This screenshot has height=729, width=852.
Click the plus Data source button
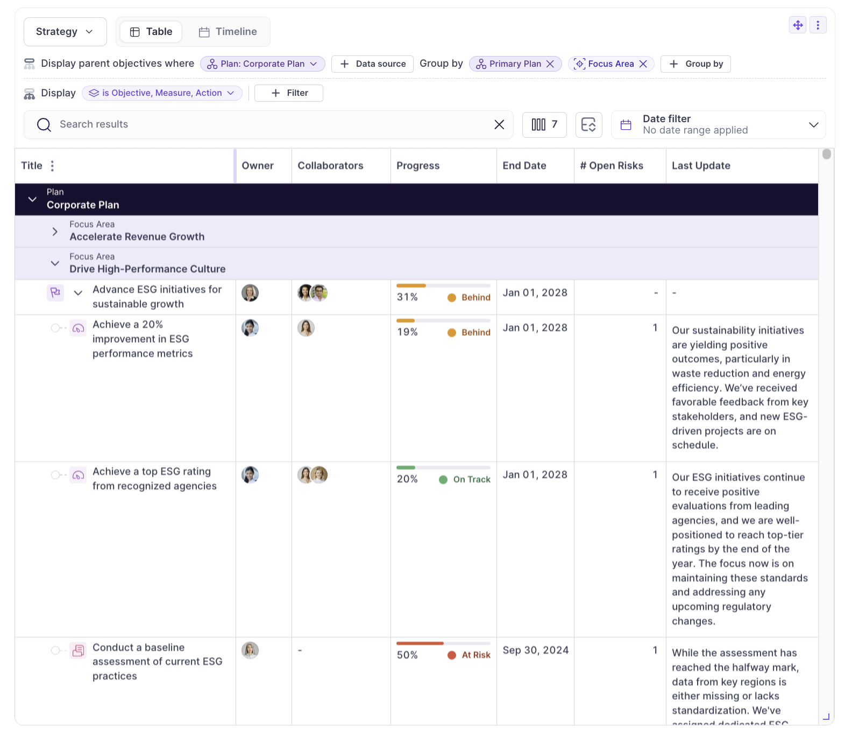372,64
